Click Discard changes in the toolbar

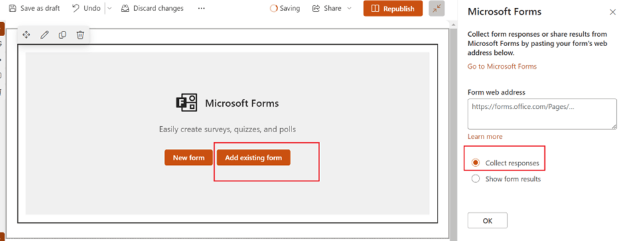coord(152,9)
